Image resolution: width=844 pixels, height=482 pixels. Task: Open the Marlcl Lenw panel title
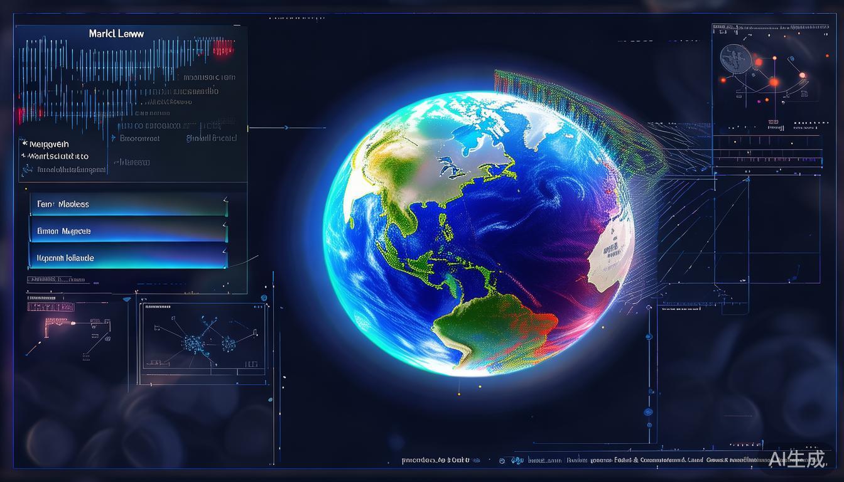click(x=116, y=33)
